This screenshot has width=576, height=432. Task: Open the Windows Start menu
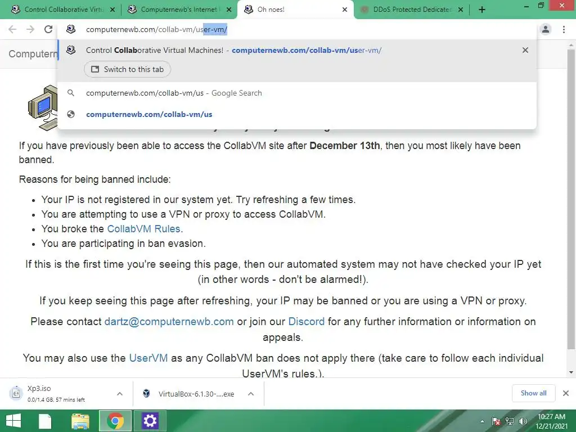coord(13,421)
